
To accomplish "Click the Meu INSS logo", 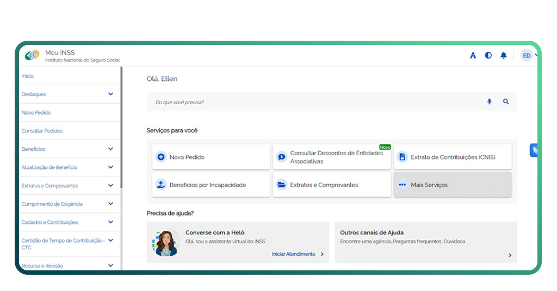I will click(32, 55).
